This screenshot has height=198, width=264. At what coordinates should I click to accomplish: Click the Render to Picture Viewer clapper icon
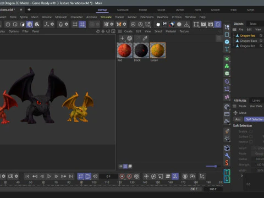pyautogui.click(x=204, y=24)
